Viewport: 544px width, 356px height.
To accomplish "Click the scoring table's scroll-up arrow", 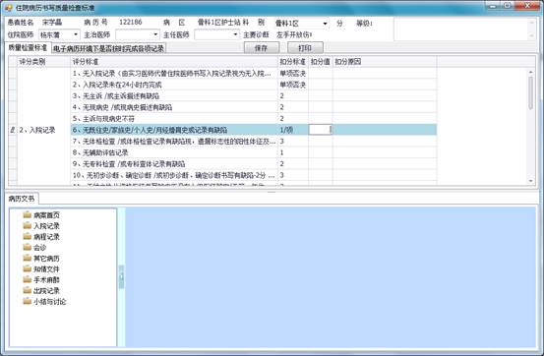I will pyautogui.click(x=530, y=72).
